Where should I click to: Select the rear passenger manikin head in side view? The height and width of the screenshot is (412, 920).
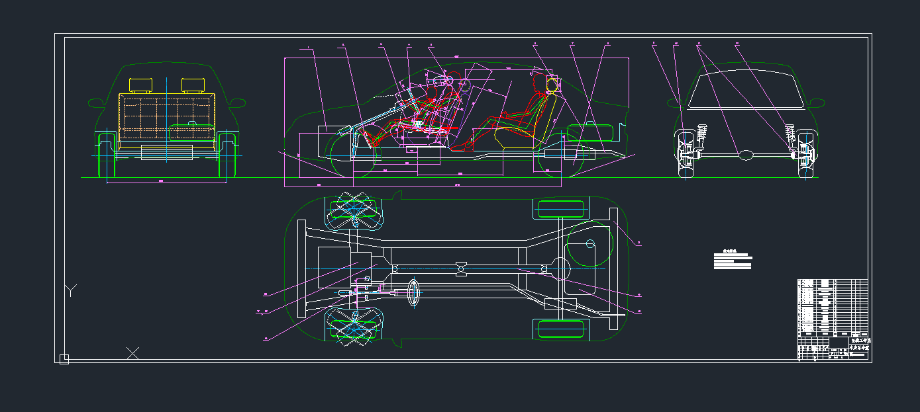(x=539, y=81)
